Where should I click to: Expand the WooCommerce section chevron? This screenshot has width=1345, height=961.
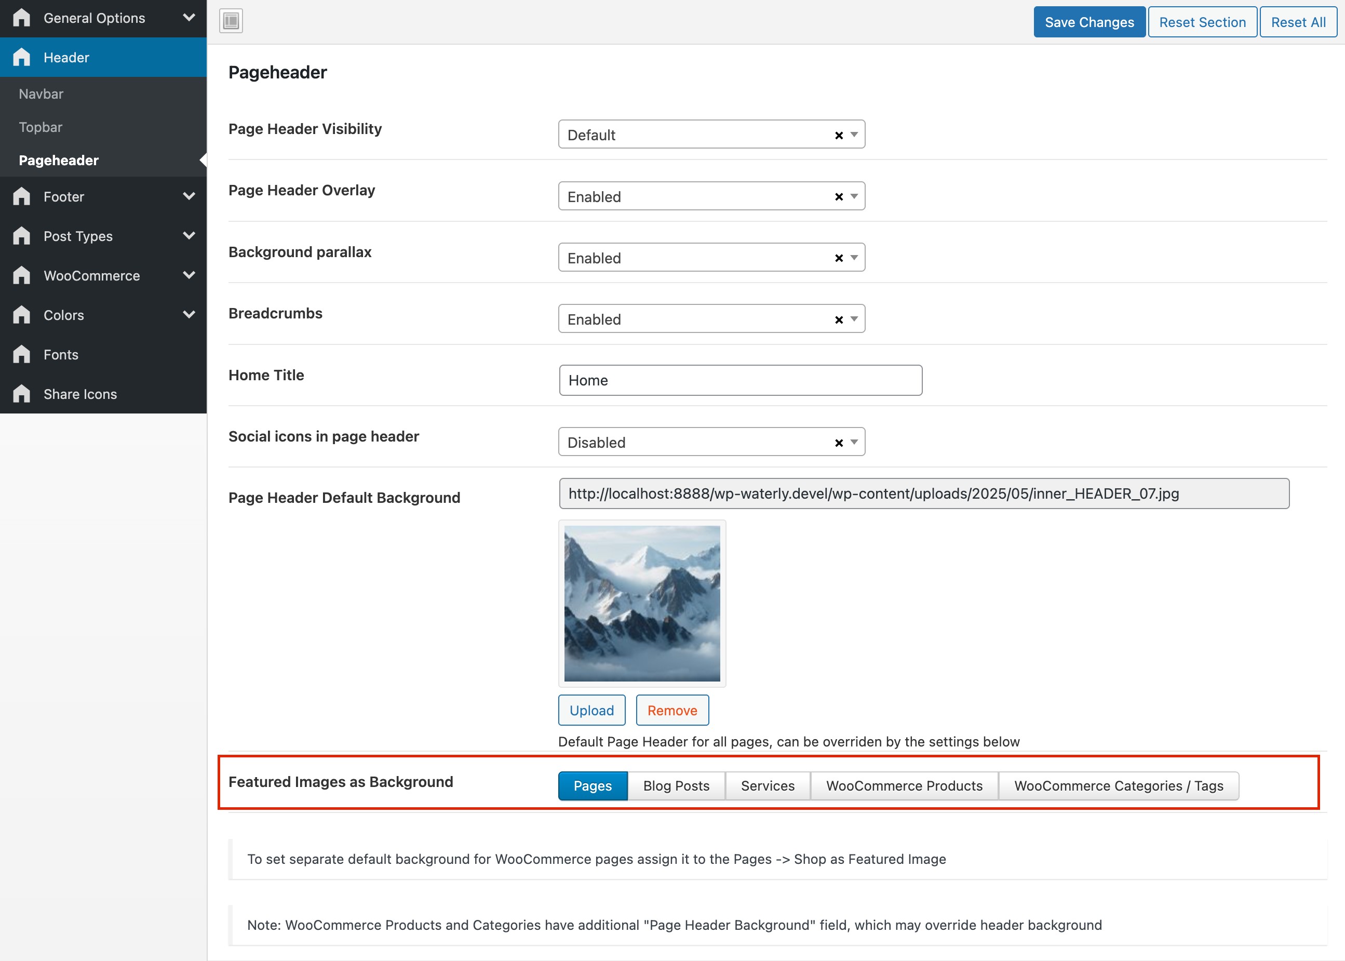[x=189, y=275]
